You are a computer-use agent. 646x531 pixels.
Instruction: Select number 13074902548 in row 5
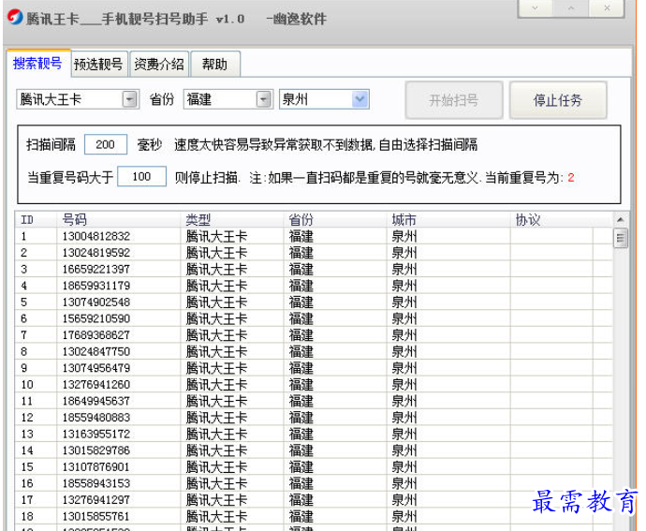coord(96,302)
